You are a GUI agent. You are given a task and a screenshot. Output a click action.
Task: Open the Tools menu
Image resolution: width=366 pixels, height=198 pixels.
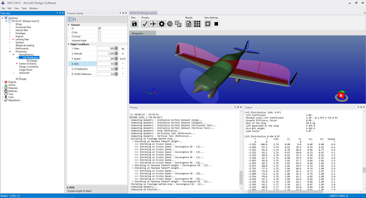click(24, 8)
